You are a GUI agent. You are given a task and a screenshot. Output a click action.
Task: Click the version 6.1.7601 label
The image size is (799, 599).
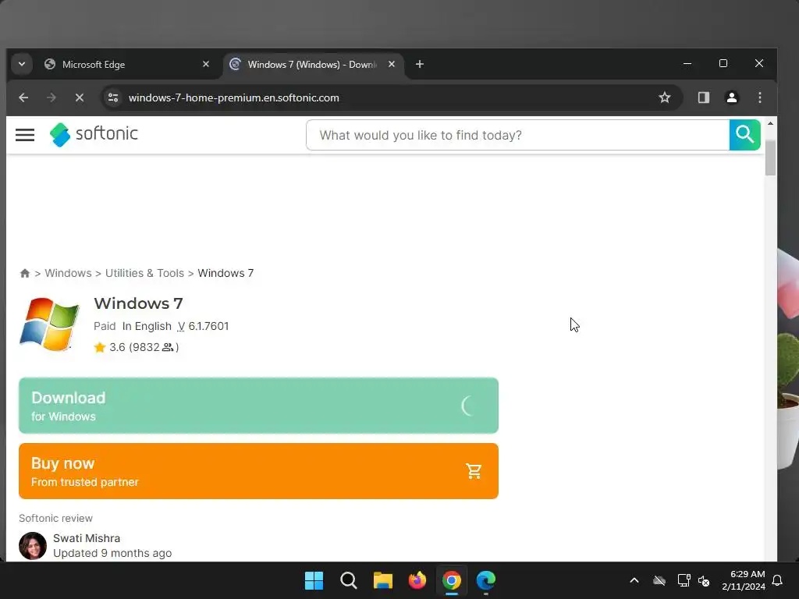coord(203,326)
